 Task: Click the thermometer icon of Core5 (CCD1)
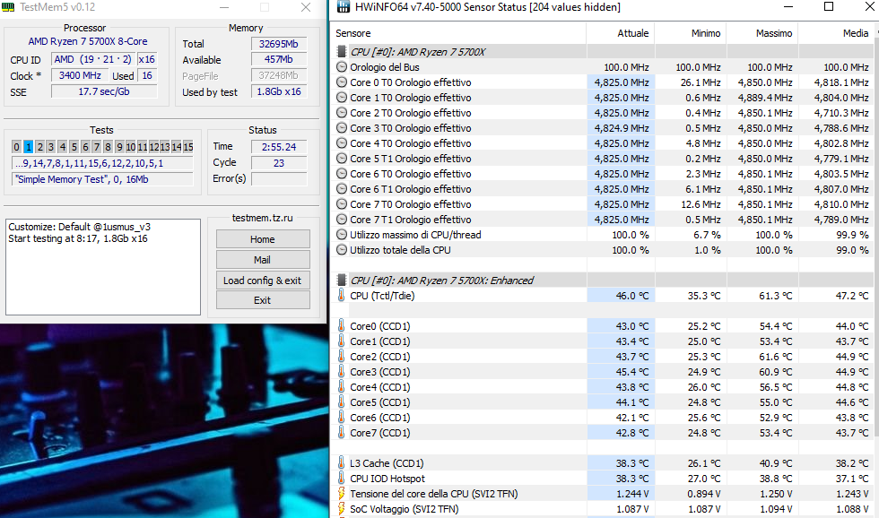[342, 401]
